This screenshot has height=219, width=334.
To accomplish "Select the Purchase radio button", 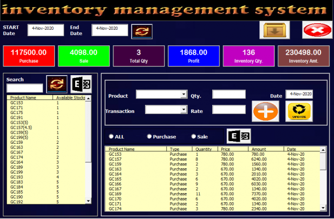I will click(149, 137).
